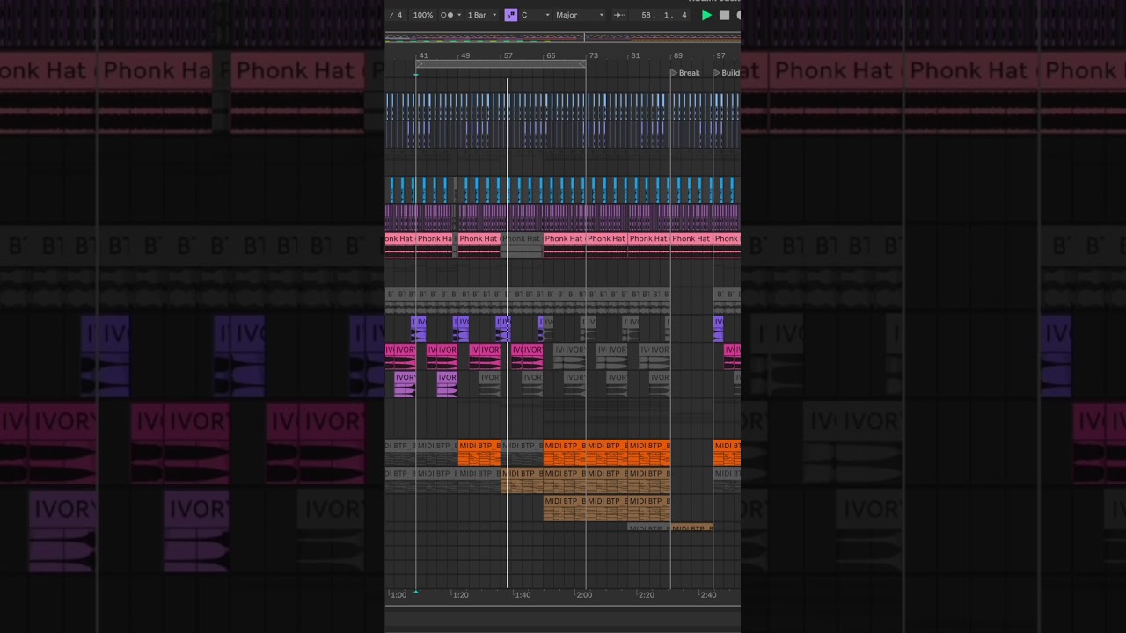Click bar 65 in the beat ruler
The width and height of the screenshot is (1126, 633).
point(551,55)
